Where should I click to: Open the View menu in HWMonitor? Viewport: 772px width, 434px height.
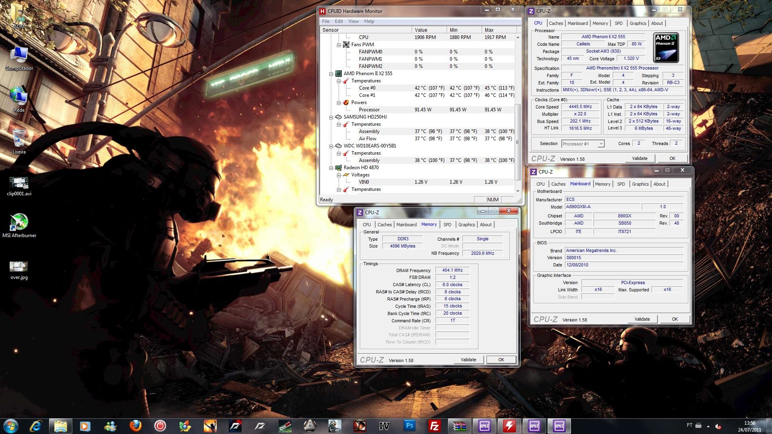pos(353,21)
